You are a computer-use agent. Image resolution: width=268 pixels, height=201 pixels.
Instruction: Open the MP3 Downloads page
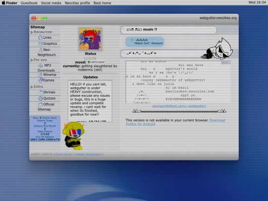point(46,67)
